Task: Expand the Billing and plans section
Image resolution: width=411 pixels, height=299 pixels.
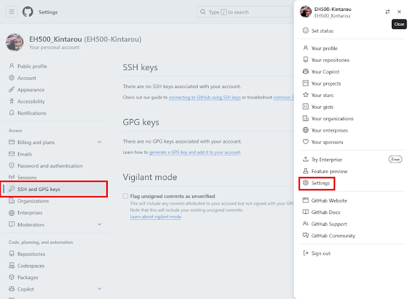Action: point(100,142)
